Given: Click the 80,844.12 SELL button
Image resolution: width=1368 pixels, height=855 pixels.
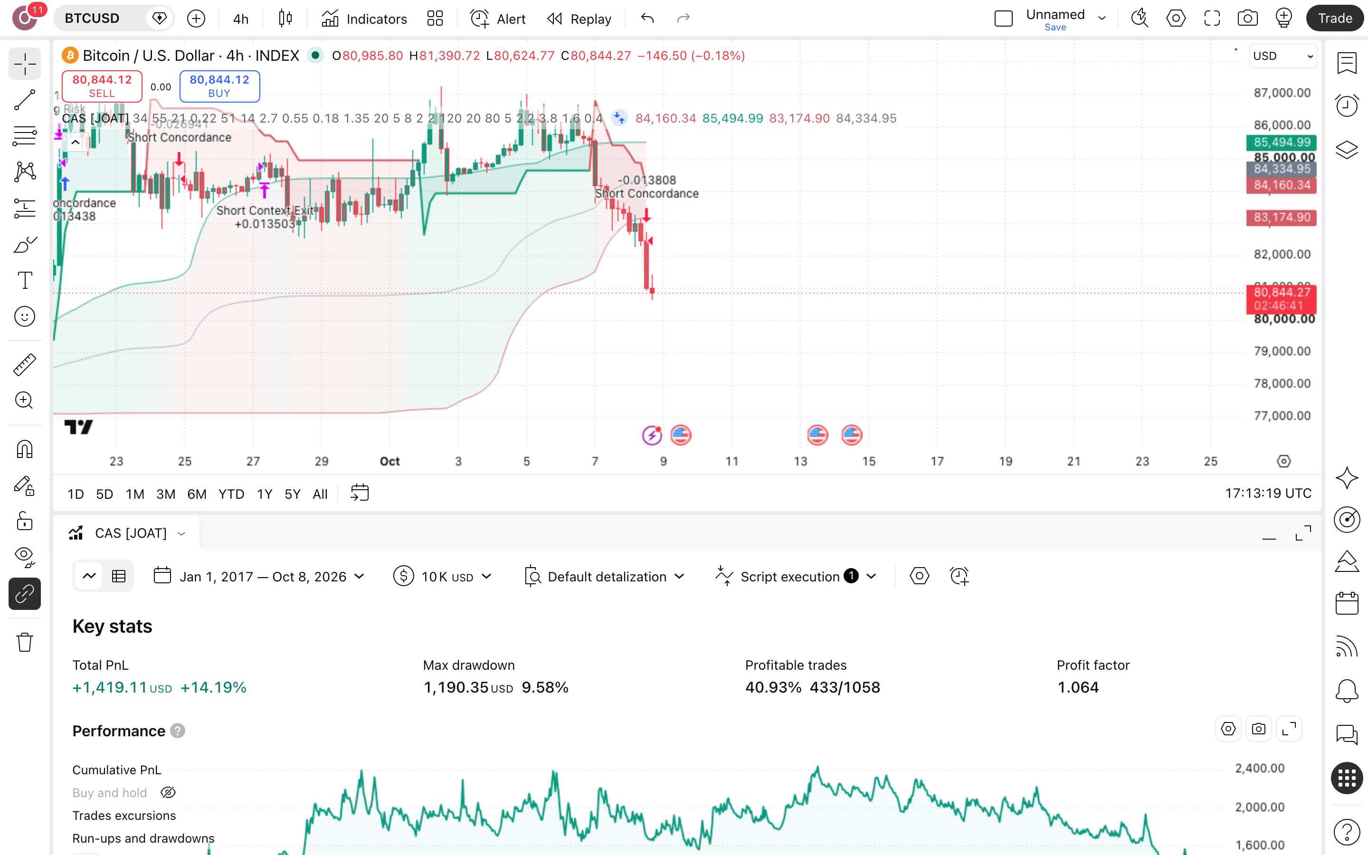Looking at the screenshot, I should tap(102, 86).
